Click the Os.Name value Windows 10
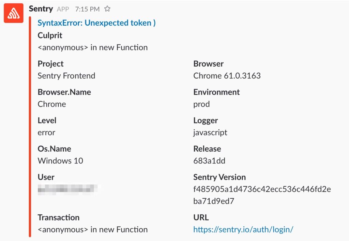Image resolution: width=349 pixels, height=241 pixels. 60,161
